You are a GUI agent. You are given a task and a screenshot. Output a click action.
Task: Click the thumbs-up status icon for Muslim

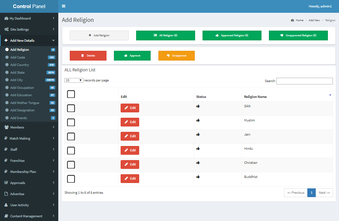click(198, 120)
